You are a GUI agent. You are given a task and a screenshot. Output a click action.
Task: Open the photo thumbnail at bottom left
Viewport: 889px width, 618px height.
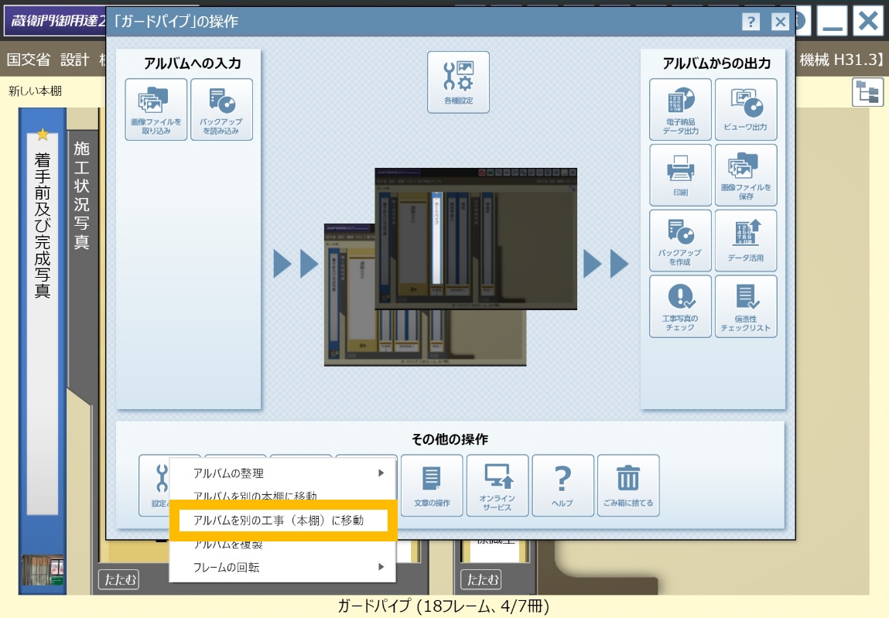(43, 570)
